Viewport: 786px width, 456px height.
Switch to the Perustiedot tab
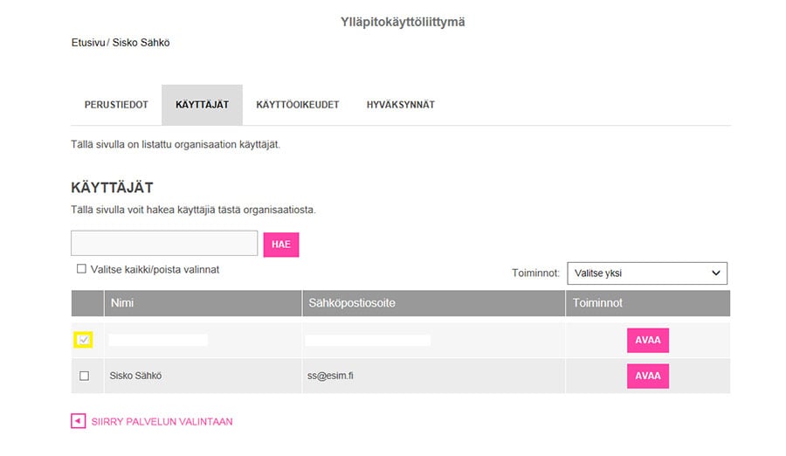[x=116, y=105]
